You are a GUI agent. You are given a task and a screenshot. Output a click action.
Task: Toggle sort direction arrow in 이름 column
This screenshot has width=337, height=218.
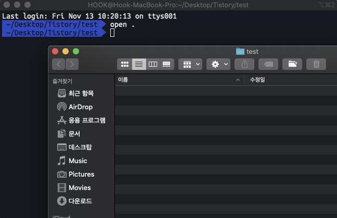point(238,80)
